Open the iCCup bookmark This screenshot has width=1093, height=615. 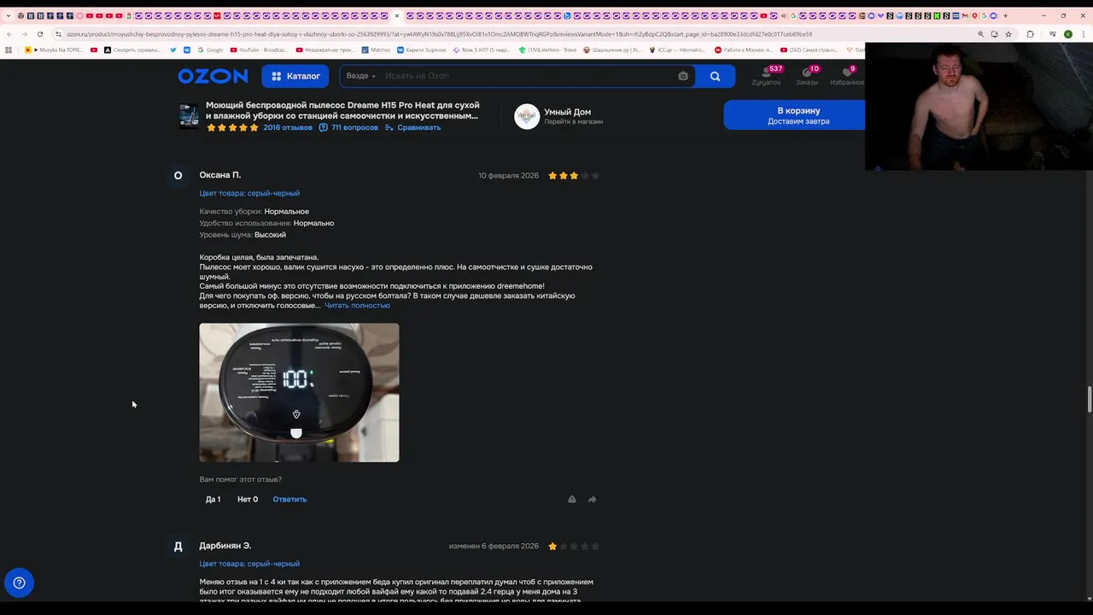[678, 50]
